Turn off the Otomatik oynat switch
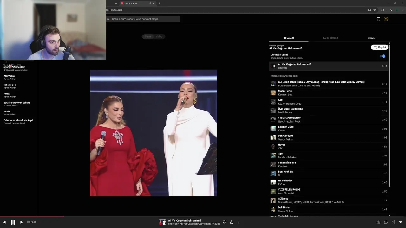406x228 pixels. tap(383, 56)
